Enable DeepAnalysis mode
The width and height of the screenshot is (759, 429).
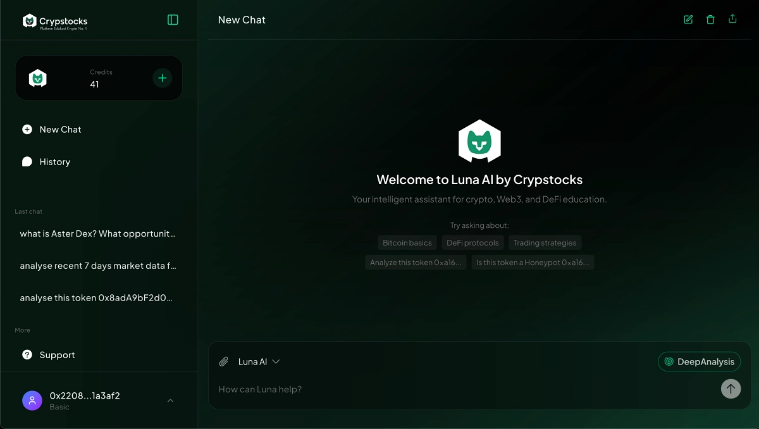tap(699, 361)
